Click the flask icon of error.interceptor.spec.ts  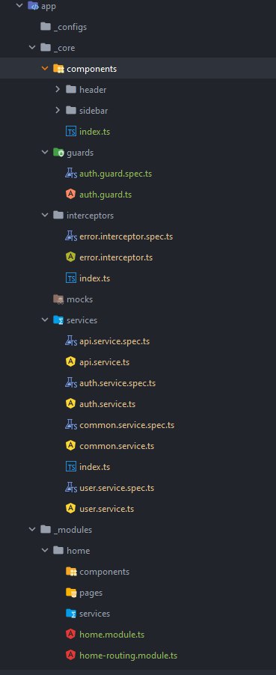pos(71,236)
